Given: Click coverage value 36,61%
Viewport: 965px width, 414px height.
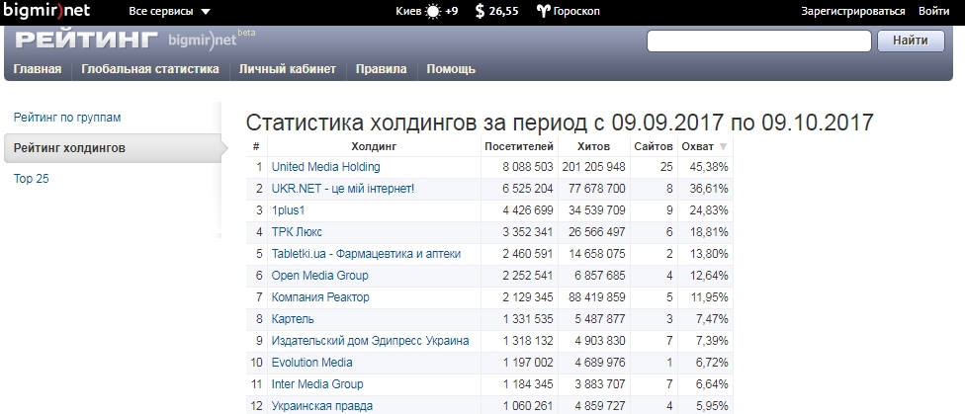Looking at the screenshot, I should pyautogui.click(x=708, y=189).
